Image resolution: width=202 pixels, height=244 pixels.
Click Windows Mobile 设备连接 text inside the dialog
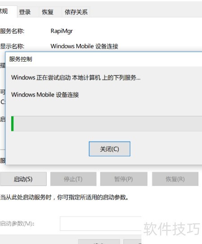[45, 95]
